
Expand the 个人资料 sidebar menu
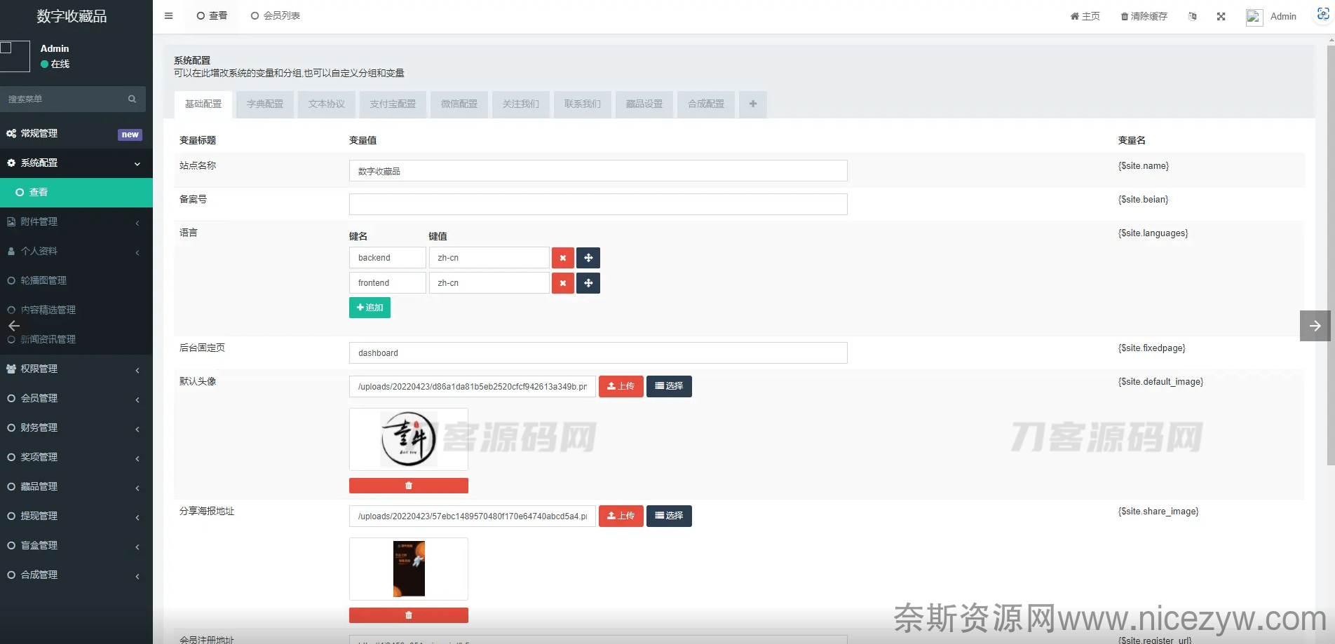76,251
